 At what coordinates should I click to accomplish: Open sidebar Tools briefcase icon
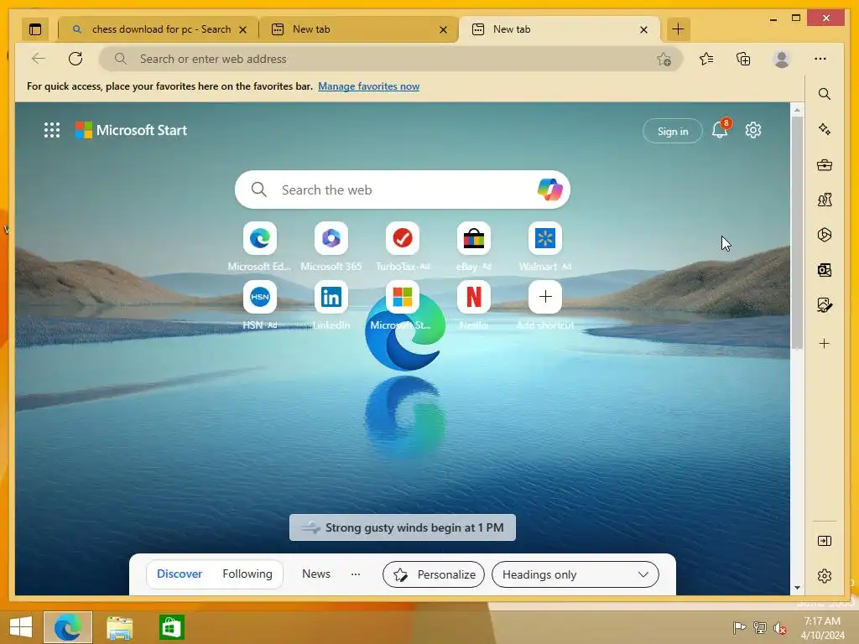click(x=824, y=165)
